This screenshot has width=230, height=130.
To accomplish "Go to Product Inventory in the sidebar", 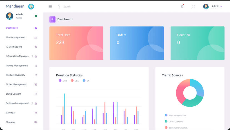I will point(16,75).
